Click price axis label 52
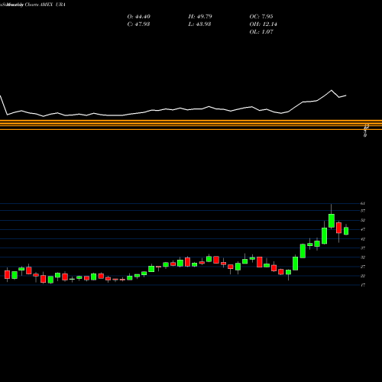Screen dimensions: 382x382 click(x=363, y=220)
